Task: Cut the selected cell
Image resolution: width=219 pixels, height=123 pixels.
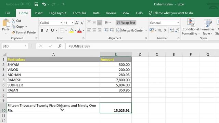Action: (16, 20)
